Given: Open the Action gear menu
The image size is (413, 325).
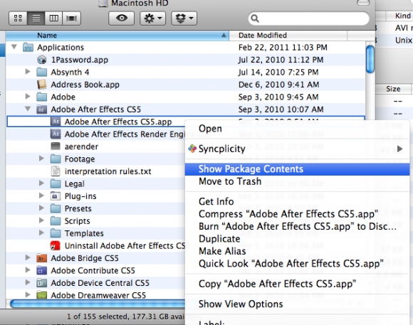Looking at the screenshot, I should pos(153,18).
